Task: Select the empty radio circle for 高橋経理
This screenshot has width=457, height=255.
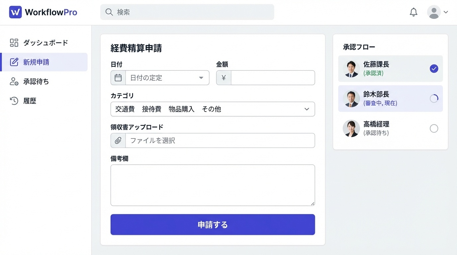Action: tap(434, 128)
